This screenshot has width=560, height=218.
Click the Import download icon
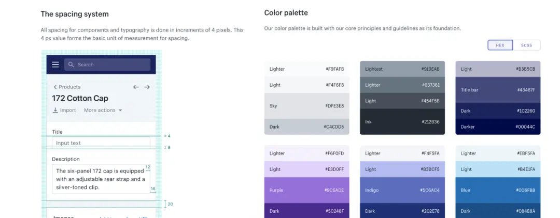tap(55, 111)
